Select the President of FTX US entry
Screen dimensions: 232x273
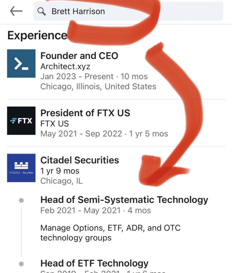tap(85, 113)
